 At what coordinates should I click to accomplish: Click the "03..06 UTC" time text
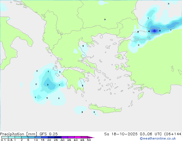[x=151, y=134]
